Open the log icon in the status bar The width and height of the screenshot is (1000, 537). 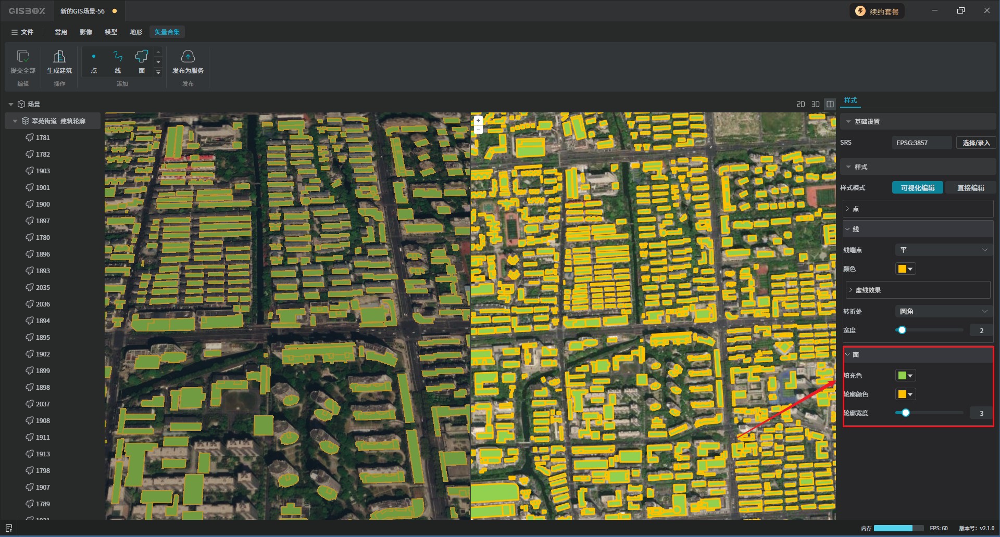(x=9, y=528)
